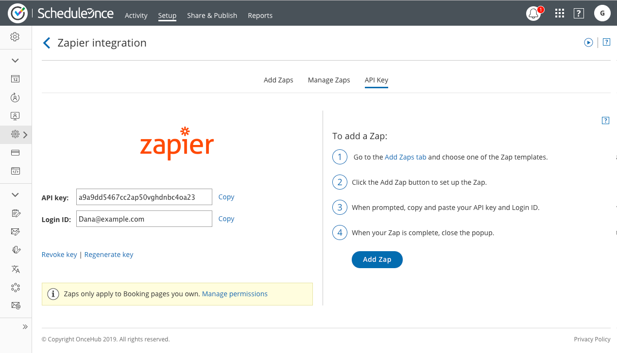617x353 pixels.
Task: Click the translate language icon in sidebar
Action: pos(16,269)
